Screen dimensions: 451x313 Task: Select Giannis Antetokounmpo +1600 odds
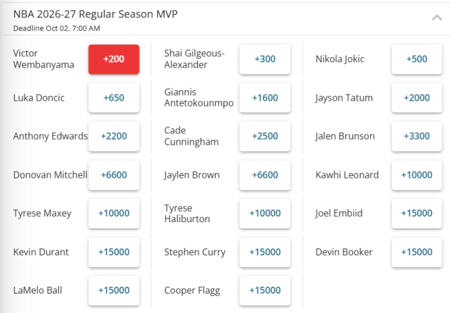[265, 98]
